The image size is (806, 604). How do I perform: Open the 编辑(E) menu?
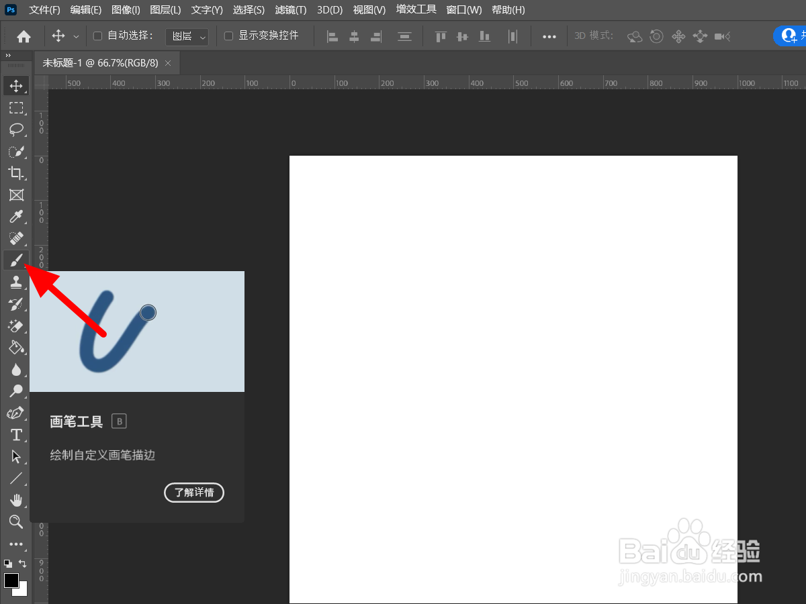pyautogui.click(x=86, y=10)
